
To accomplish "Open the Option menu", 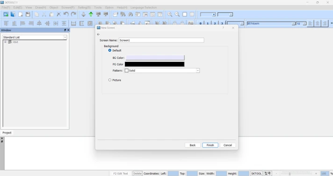I will point(109,7).
